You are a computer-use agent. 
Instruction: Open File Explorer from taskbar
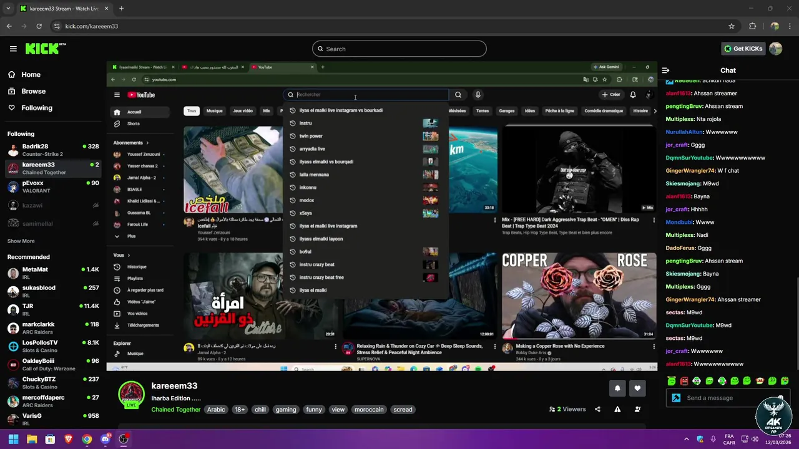pyautogui.click(x=32, y=439)
